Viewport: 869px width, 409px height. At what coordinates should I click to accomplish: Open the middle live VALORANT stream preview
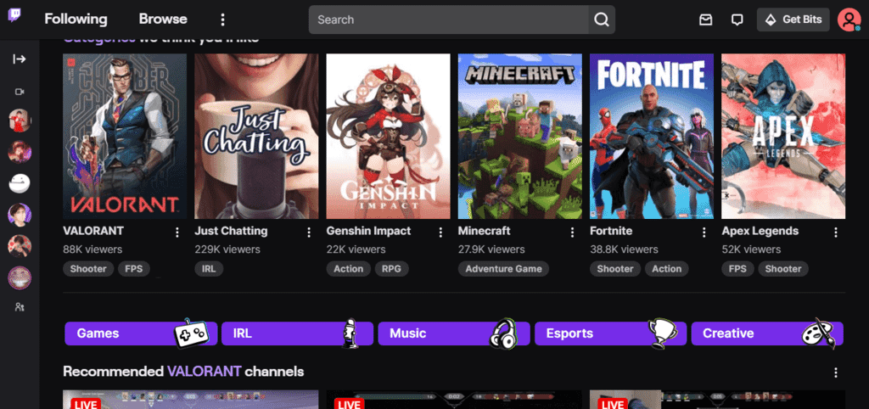454,400
